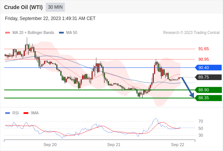This screenshot has height=151, width=223.
Task: Click the 88.90 green support tag
Action: click(x=208, y=90)
